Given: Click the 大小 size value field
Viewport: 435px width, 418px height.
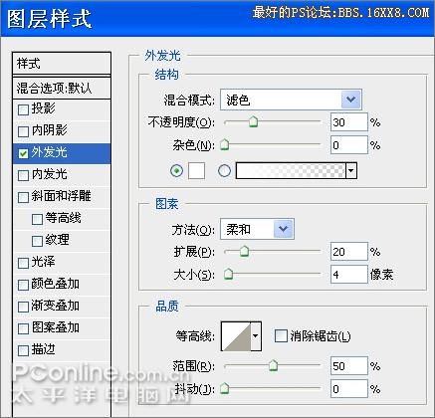Looking at the screenshot, I should (x=349, y=274).
